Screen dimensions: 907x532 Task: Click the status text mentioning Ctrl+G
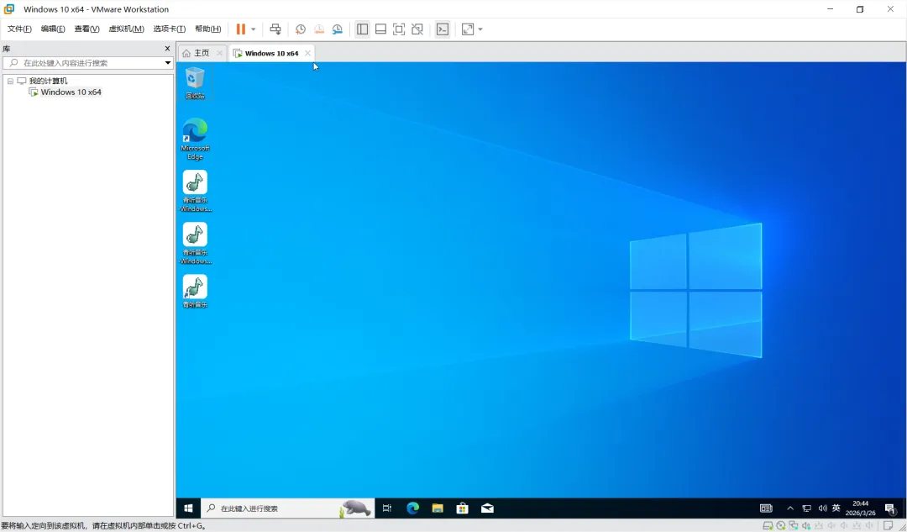pyautogui.click(x=103, y=526)
